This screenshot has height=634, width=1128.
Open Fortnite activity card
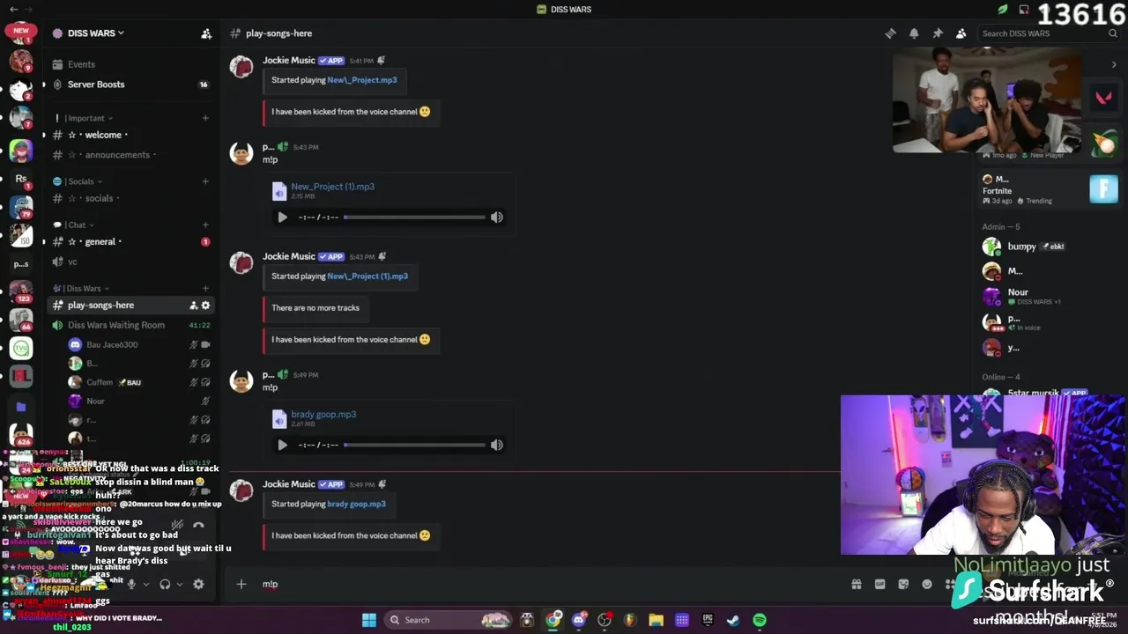[1049, 189]
